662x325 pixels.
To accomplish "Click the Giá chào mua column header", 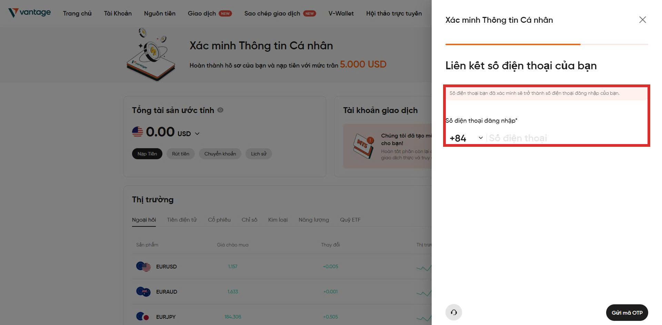I will (233, 245).
